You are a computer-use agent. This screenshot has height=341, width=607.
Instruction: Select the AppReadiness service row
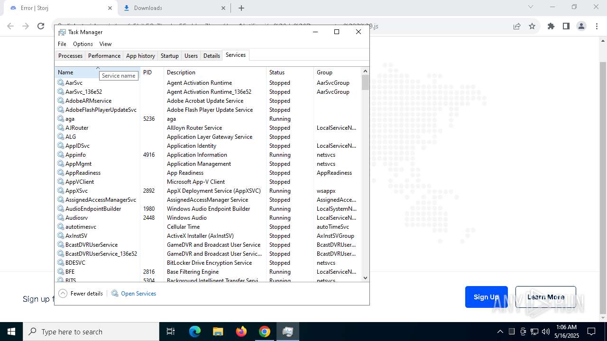click(x=208, y=173)
